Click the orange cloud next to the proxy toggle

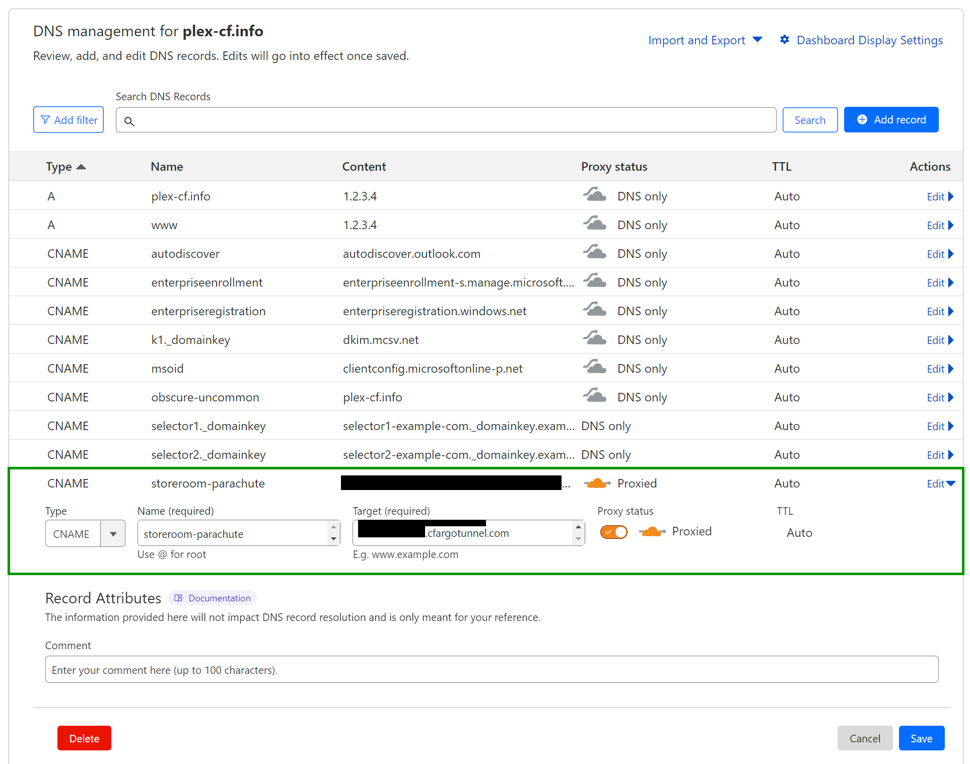click(x=652, y=532)
